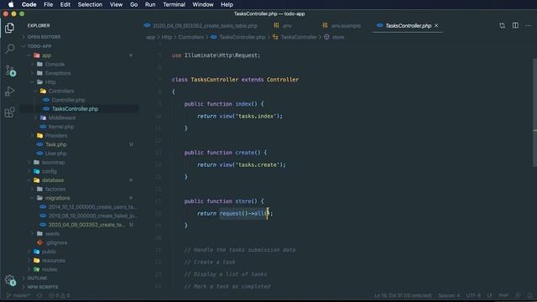
Task: Switch to the create_tasks_table.php tab
Action: point(201,26)
